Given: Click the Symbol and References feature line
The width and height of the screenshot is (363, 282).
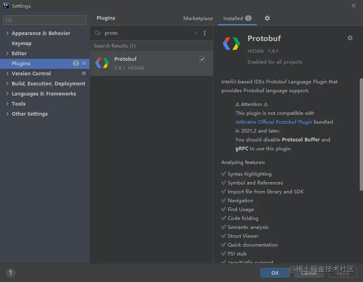Looking at the screenshot, I should coord(252,182).
